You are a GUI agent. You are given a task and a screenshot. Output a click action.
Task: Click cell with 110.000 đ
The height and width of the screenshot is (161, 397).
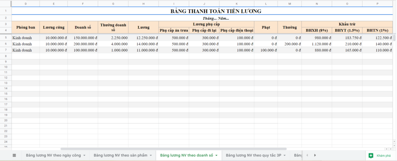[378, 50]
